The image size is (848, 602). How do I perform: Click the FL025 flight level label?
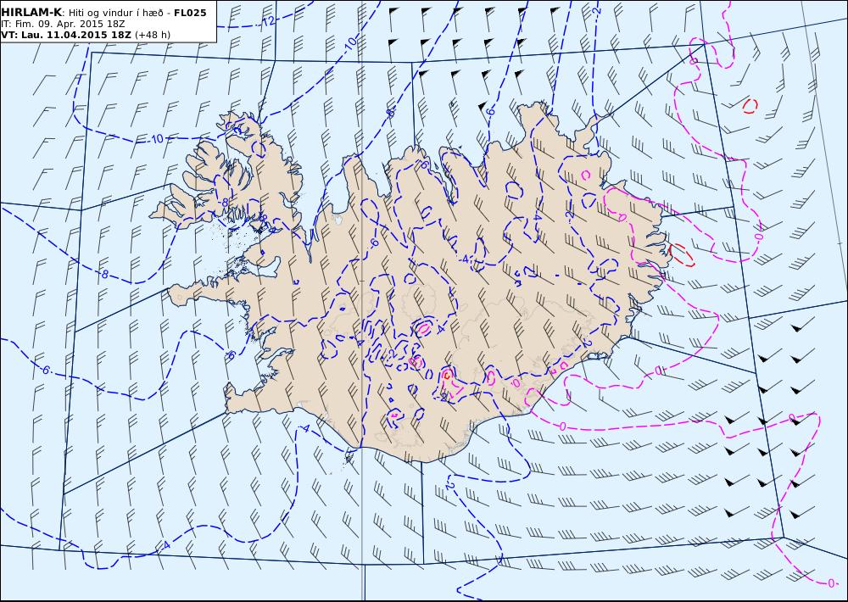[x=190, y=13]
